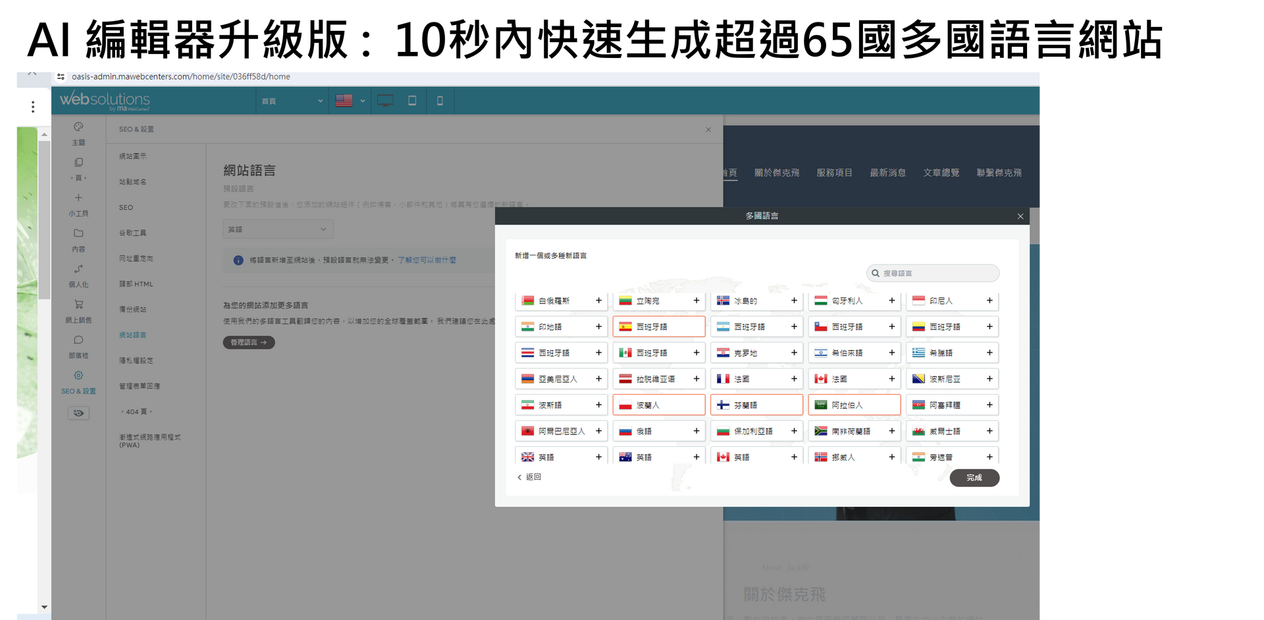
Task: Click the plus icon for 拉脫維亞語
Action: pos(697,379)
